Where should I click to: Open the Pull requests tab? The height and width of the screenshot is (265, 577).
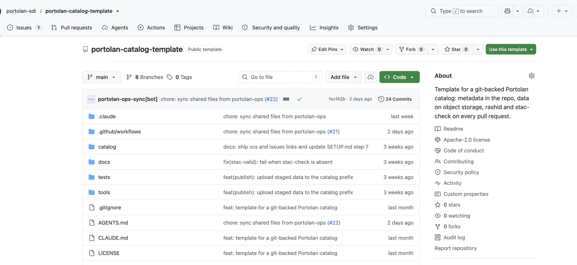(72, 28)
